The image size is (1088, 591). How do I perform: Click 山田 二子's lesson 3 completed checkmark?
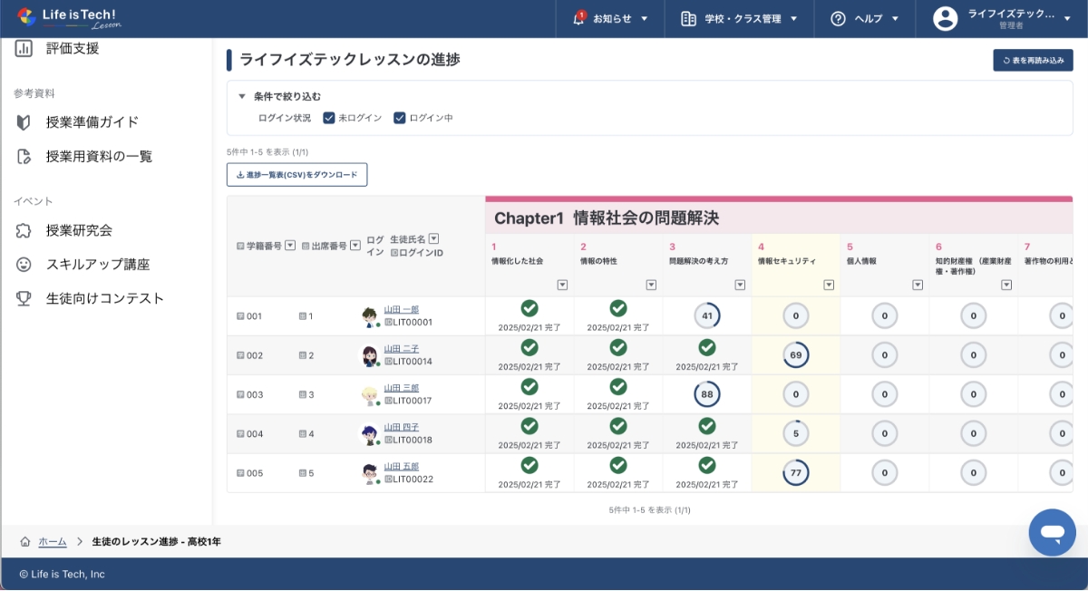[707, 347]
